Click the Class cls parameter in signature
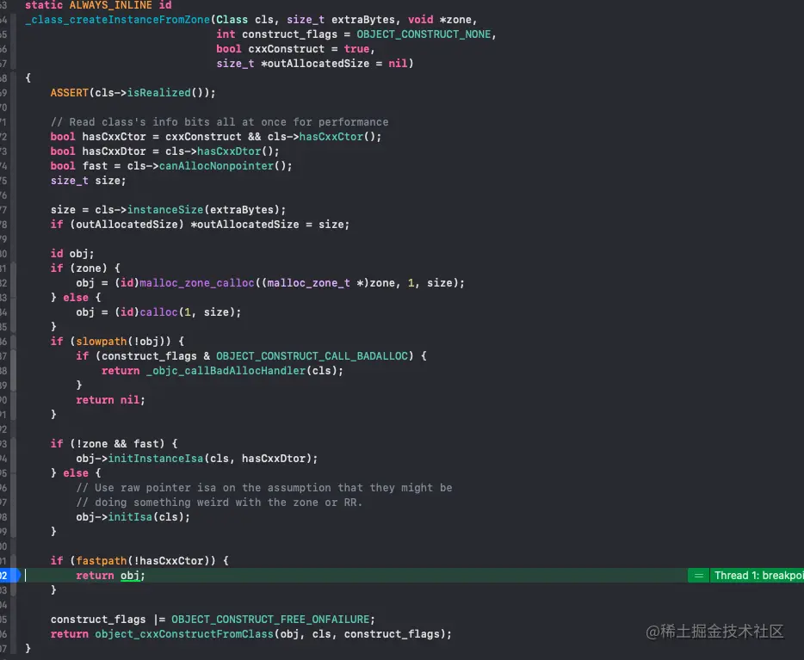 [x=245, y=20]
